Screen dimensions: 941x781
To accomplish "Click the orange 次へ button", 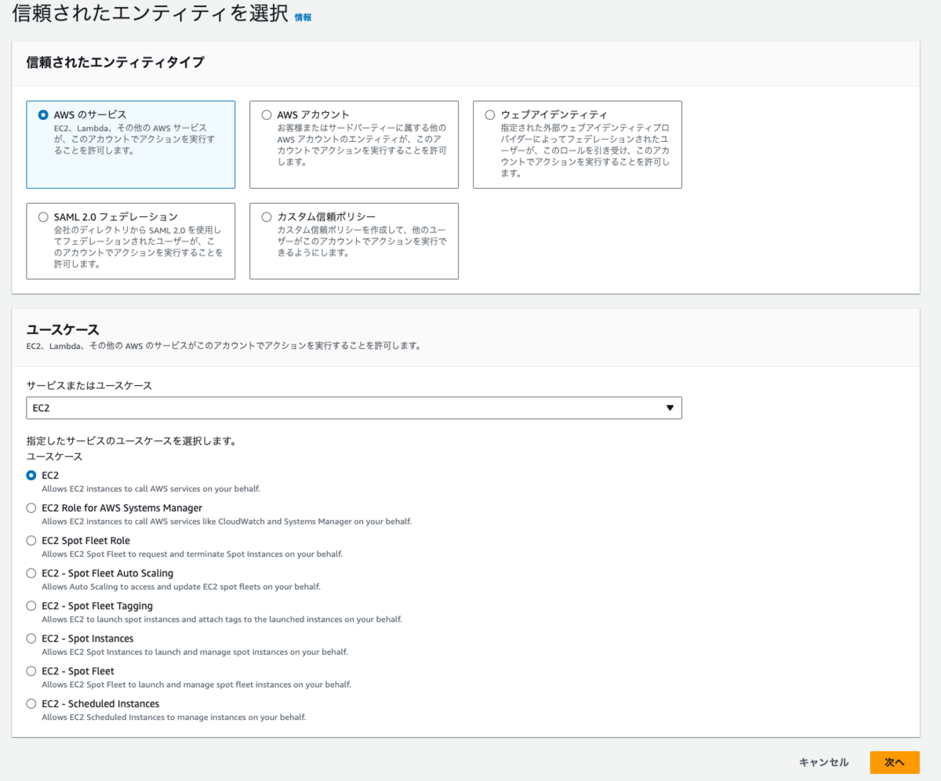I will point(895,762).
